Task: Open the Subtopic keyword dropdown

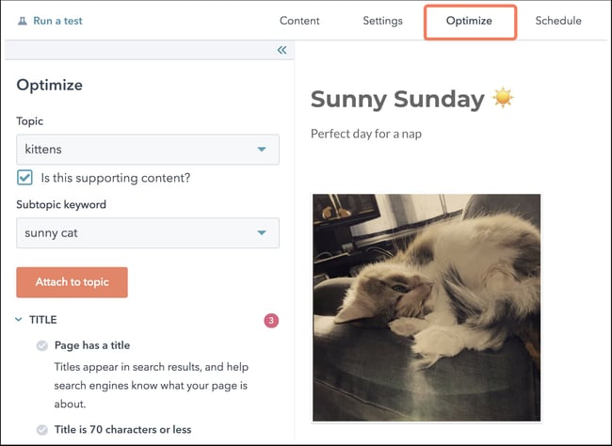Action: 148,232
